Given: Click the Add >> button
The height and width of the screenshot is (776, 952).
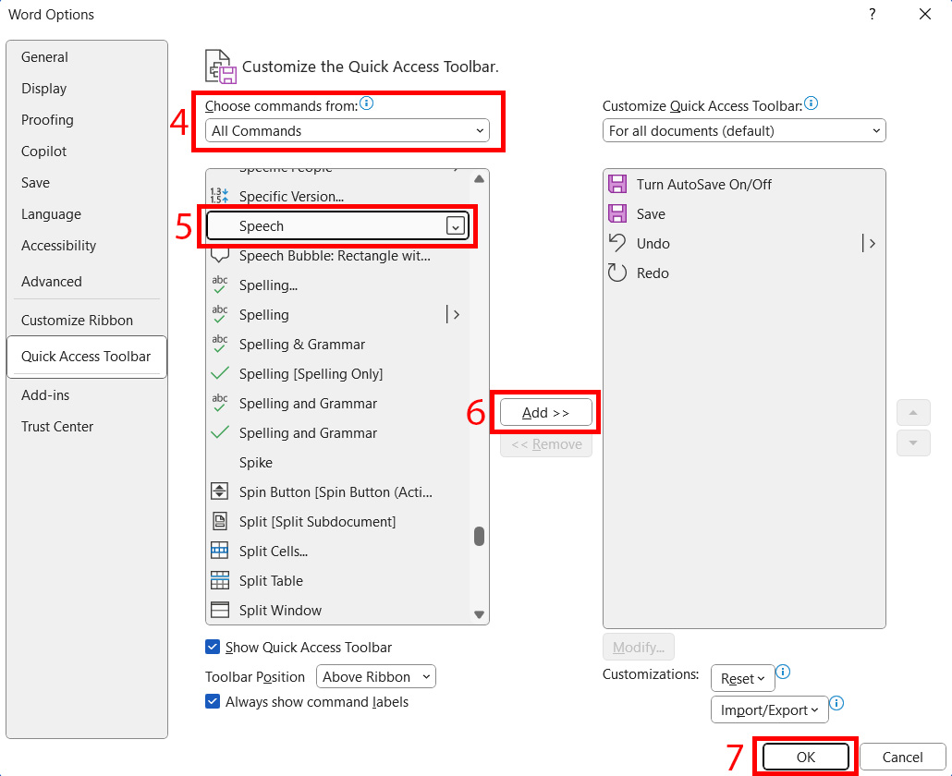Looking at the screenshot, I should tap(546, 413).
